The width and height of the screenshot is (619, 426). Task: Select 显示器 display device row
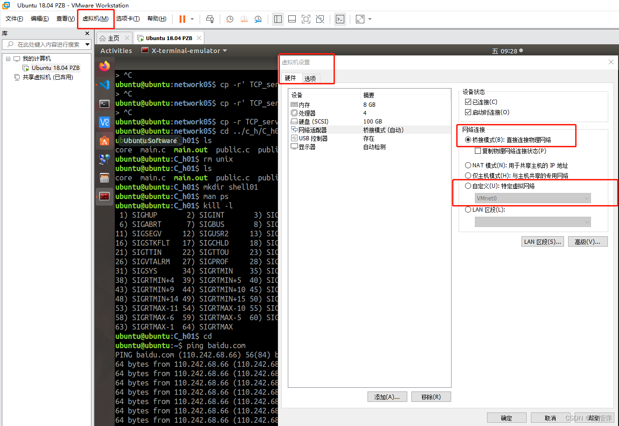pyautogui.click(x=369, y=147)
